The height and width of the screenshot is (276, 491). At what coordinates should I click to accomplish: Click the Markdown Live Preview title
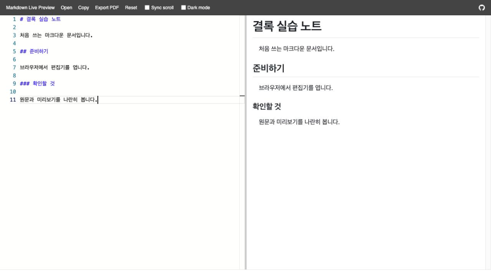[x=30, y=8]
